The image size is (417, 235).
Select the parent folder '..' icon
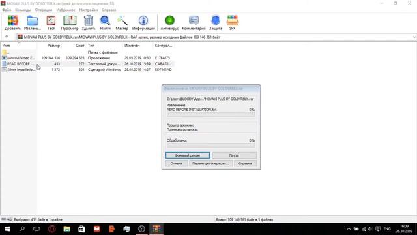[x=5, y=52]
